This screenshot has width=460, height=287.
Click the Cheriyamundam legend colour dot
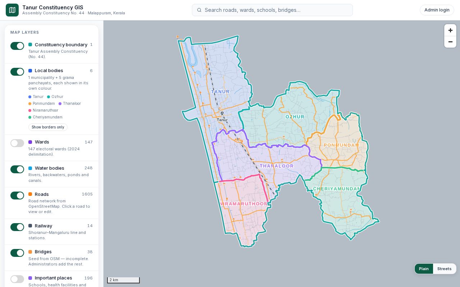30,117
